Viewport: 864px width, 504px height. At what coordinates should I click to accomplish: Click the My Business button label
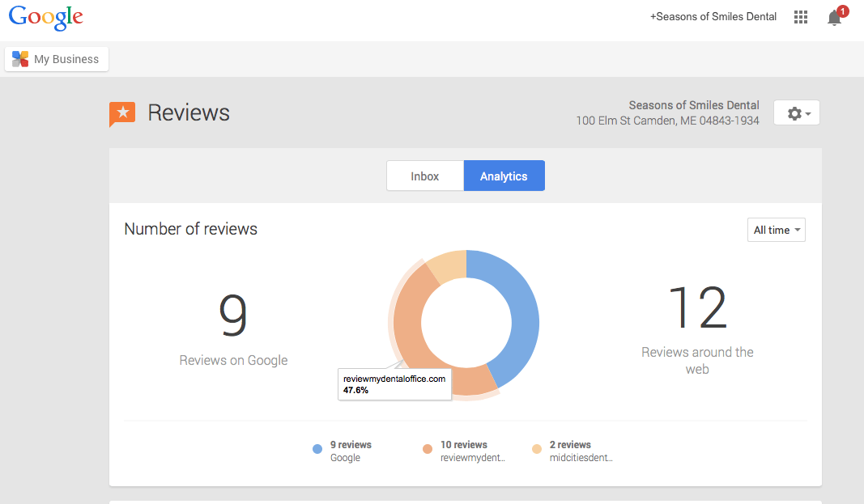click(x=66, y=59)
